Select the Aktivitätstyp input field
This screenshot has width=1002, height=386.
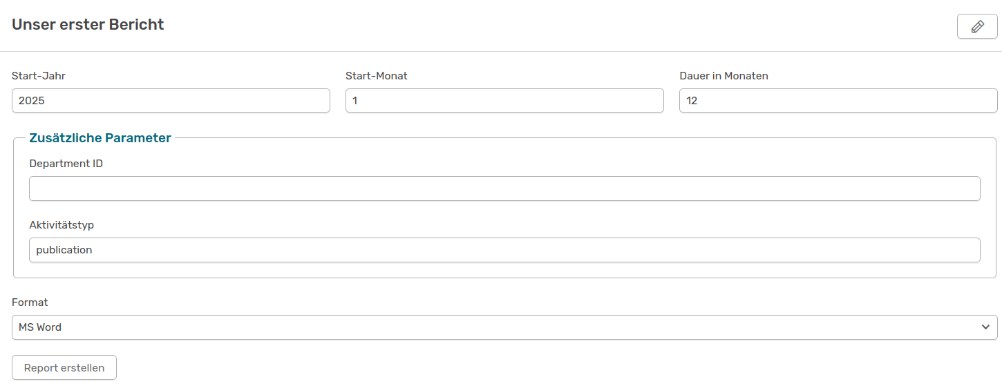(x=504, y=250)
